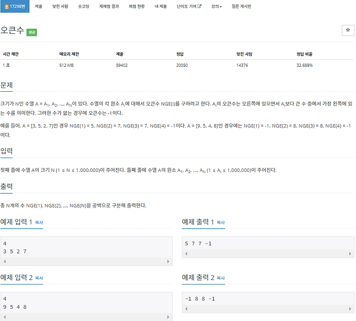
Task: Star the 오큰수 problem with the favorite icon
Action: [348, 30]
